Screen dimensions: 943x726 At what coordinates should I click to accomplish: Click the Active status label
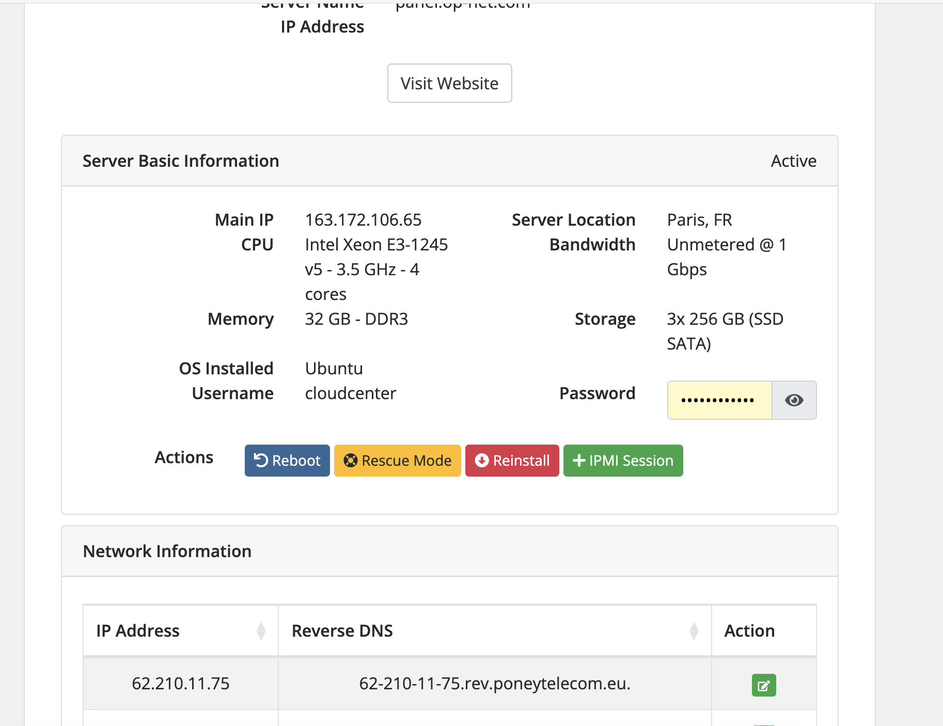coord(793,161)
